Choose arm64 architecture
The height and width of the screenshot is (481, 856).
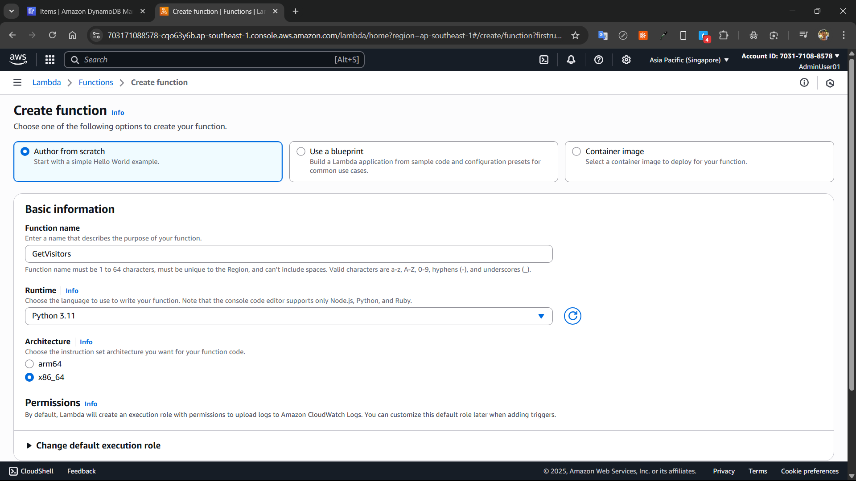[29, 364]
